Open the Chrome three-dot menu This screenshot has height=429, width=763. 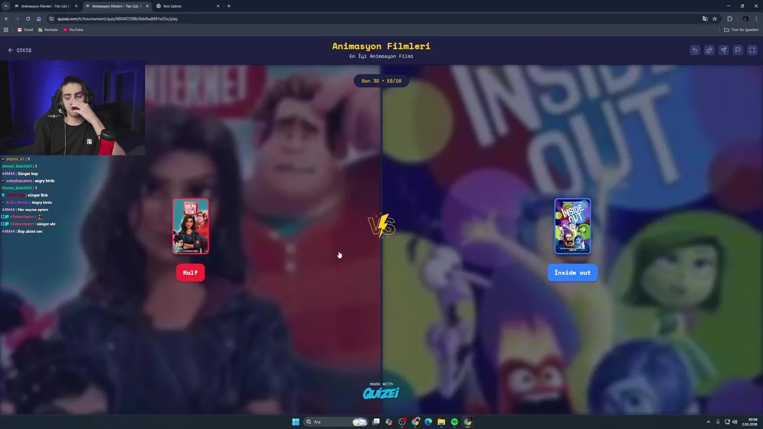coord(756,18)
